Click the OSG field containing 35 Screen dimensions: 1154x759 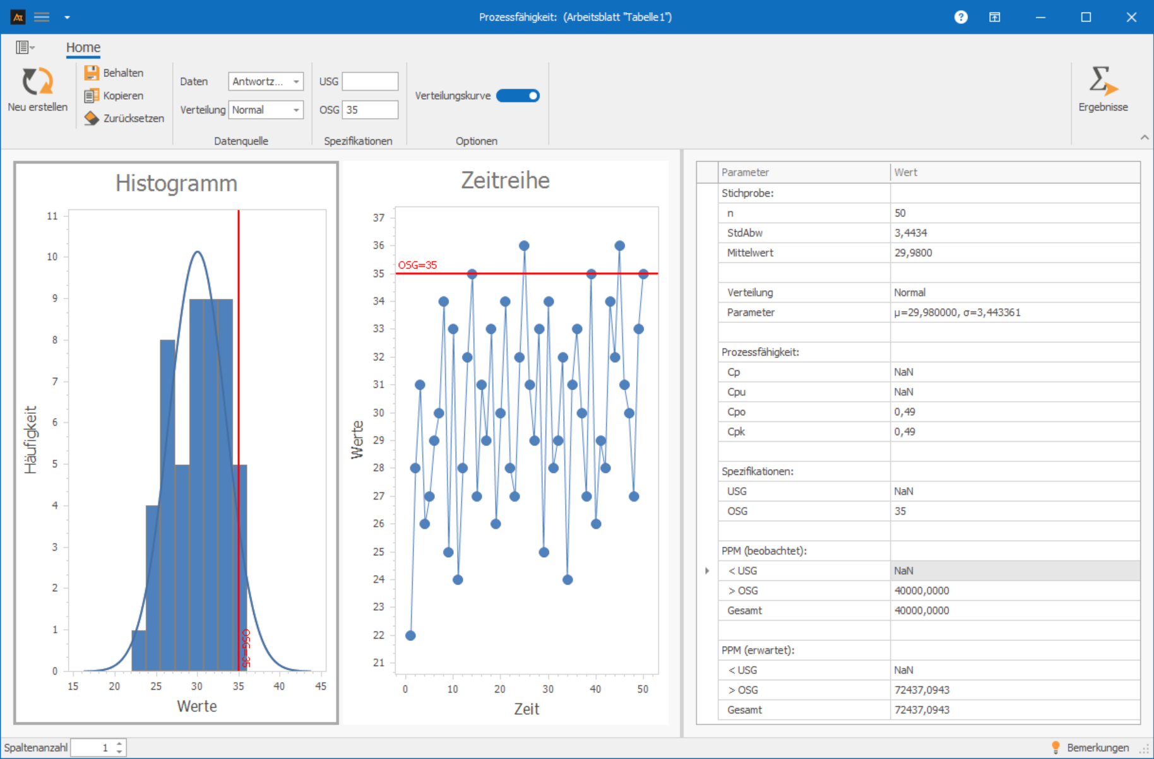pyautogui.click(x=370, y=110)
